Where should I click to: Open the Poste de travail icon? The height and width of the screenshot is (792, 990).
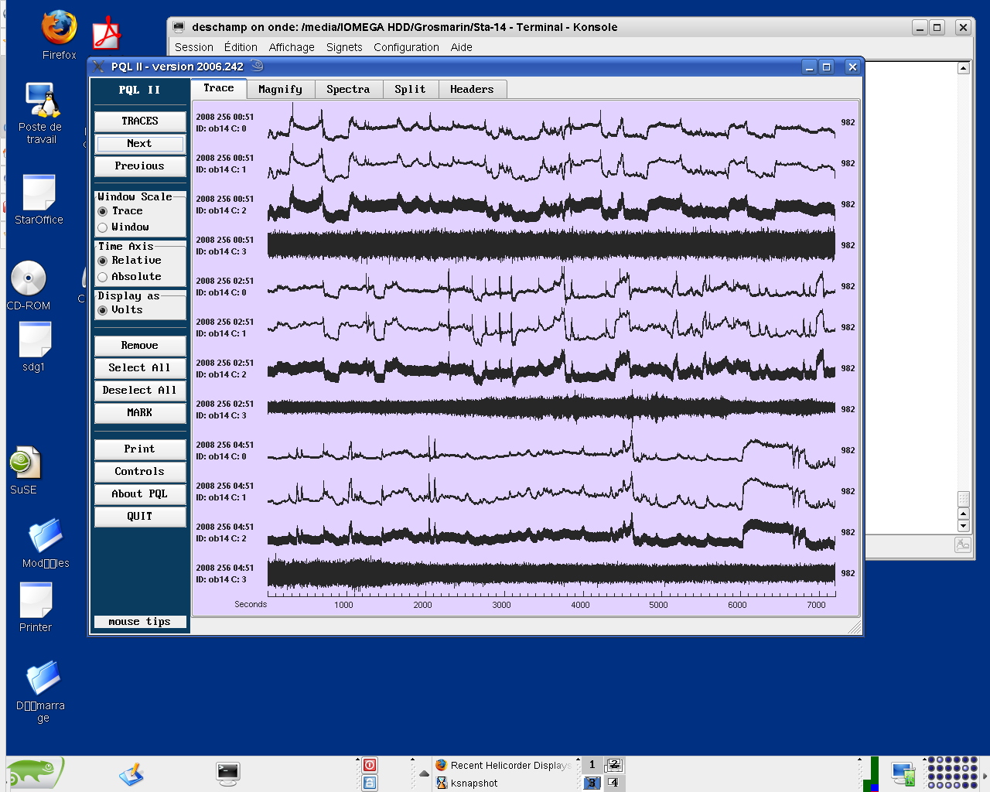point(42,101)
